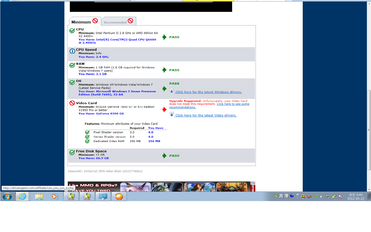The width and height of the screenshot is (371, 232).
Task: Click the PASS text in the RAM row
Action: click(174, 70)
